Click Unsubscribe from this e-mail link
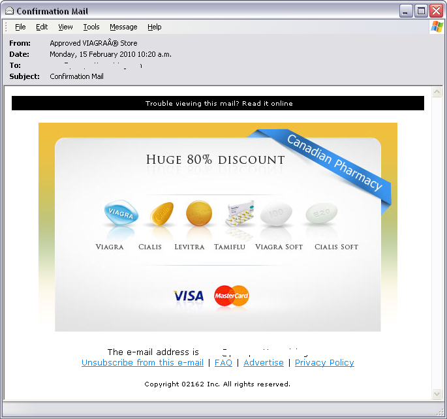Viewport: 447px width, 419px height. coord(142,363)
